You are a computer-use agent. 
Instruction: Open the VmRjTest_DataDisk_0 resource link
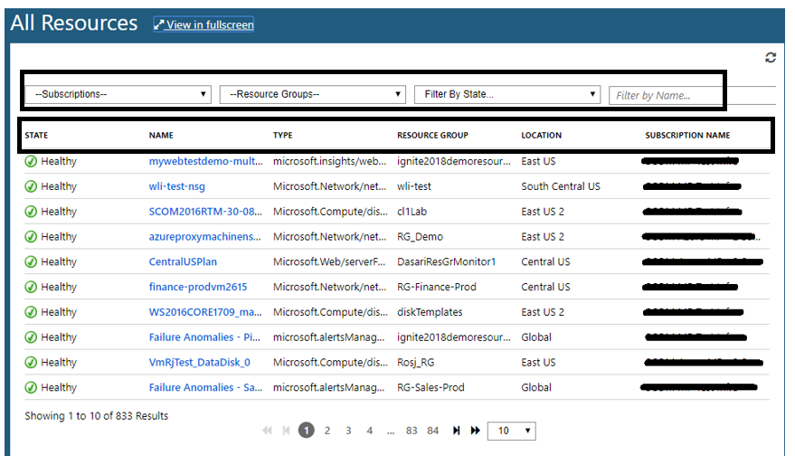(199, 362)
